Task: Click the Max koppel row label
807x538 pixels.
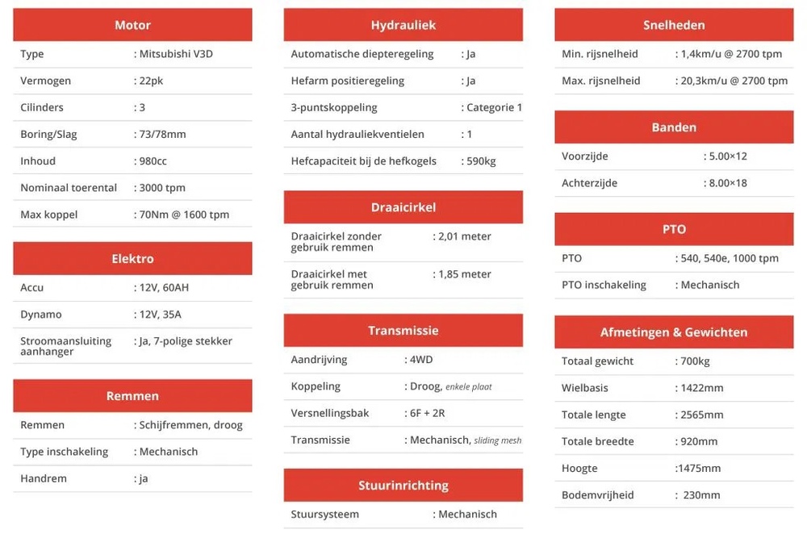Action: click(49, 215)
